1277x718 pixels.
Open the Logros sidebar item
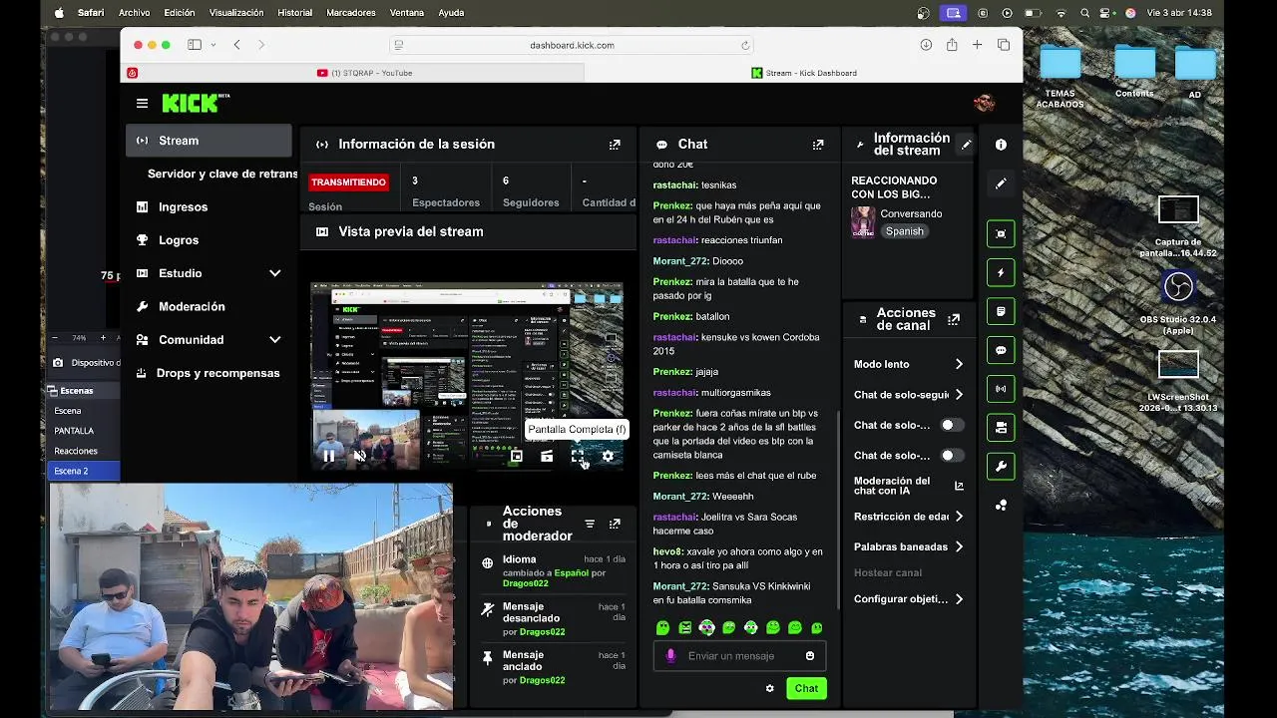tap(209, 240)
